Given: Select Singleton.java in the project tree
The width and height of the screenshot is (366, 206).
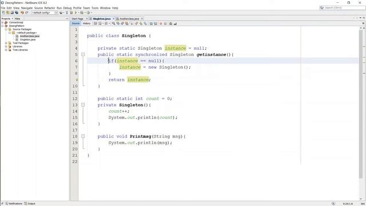Looking at the screenshot, I should coord(27,39).
